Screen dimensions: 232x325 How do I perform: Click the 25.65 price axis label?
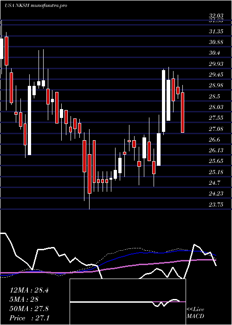pos(216,161)
